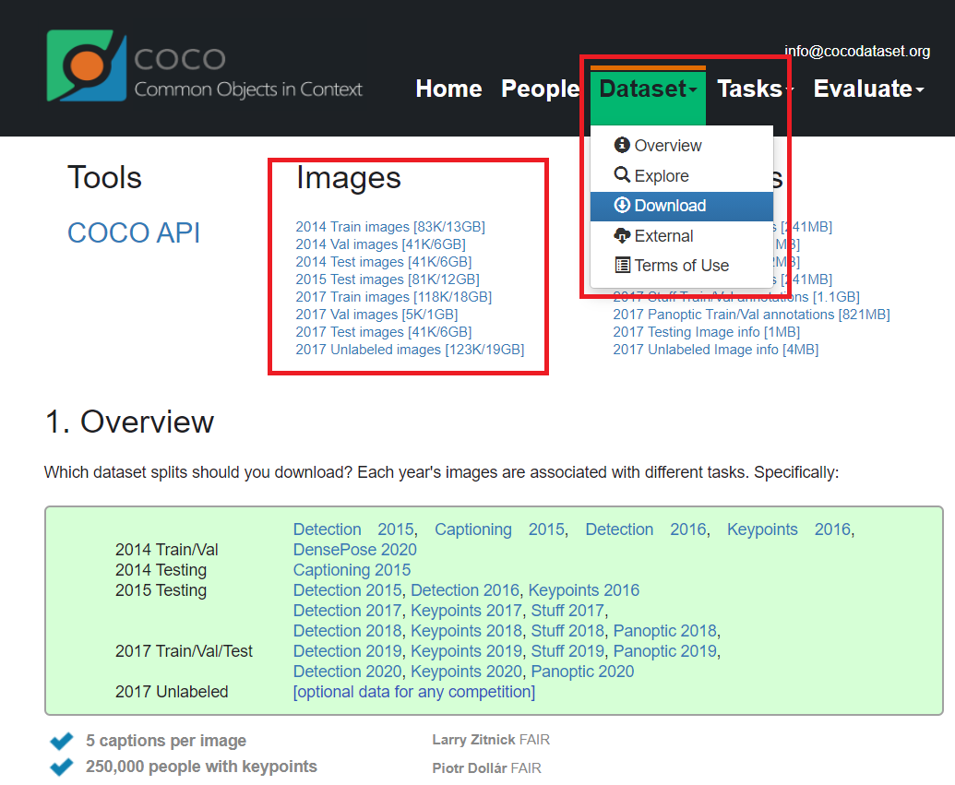Image resolution: width=955 pixels, height=785 pixels.
Task: Click checkmark beside 250,000 people with keypoints
Action: click(62, 767)
